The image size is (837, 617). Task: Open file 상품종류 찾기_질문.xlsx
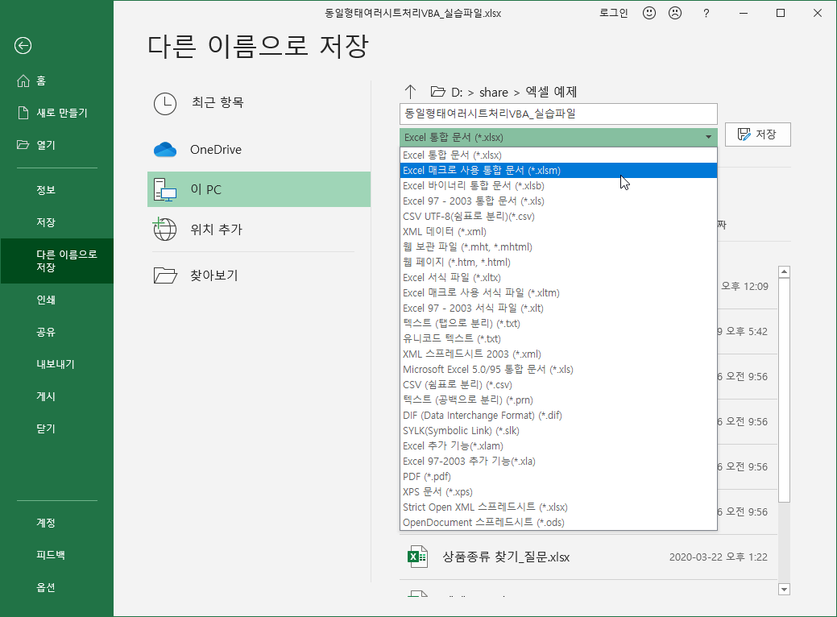[588, 557]
